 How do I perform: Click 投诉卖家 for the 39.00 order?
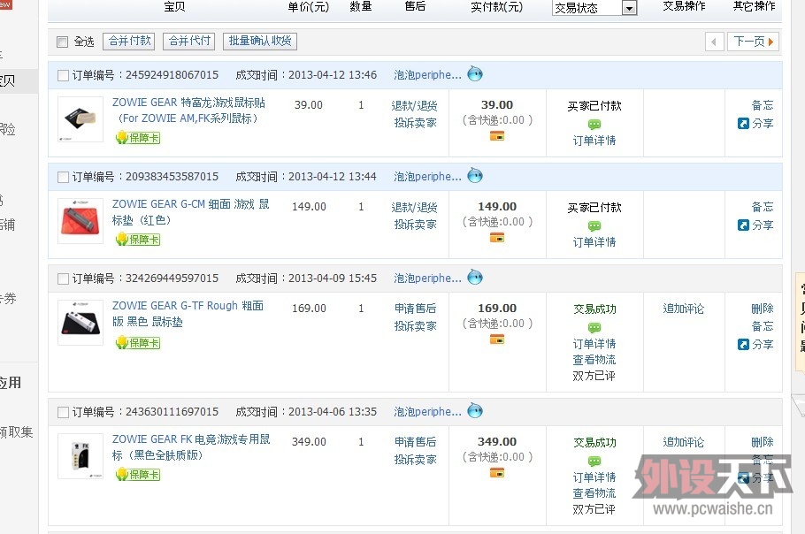coord(416,123)
